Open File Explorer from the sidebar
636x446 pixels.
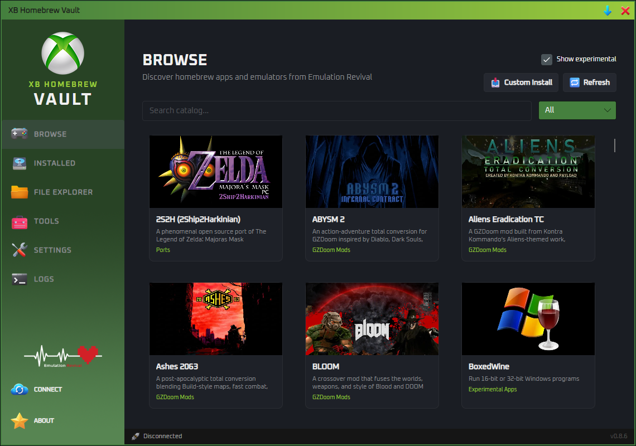(63, 192)
